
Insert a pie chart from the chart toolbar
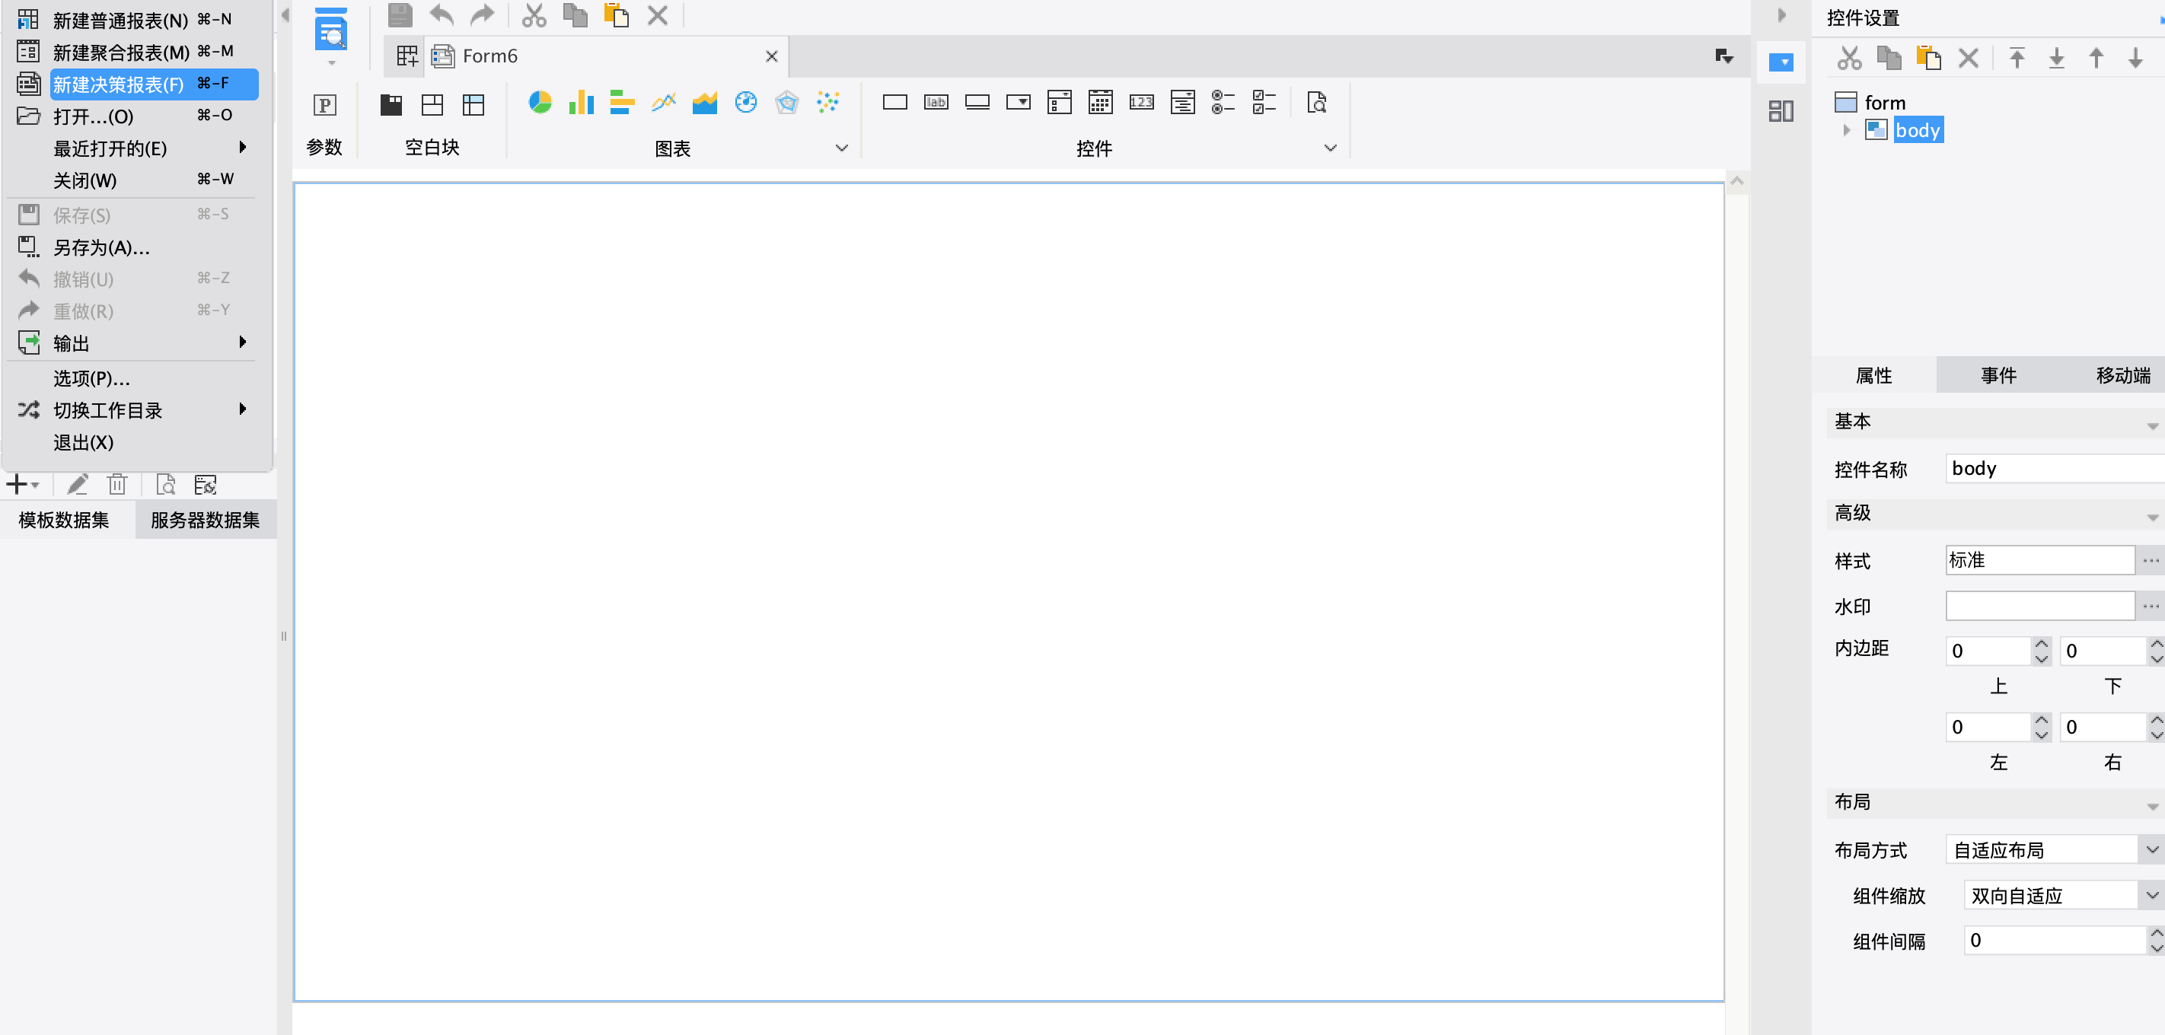540,103
